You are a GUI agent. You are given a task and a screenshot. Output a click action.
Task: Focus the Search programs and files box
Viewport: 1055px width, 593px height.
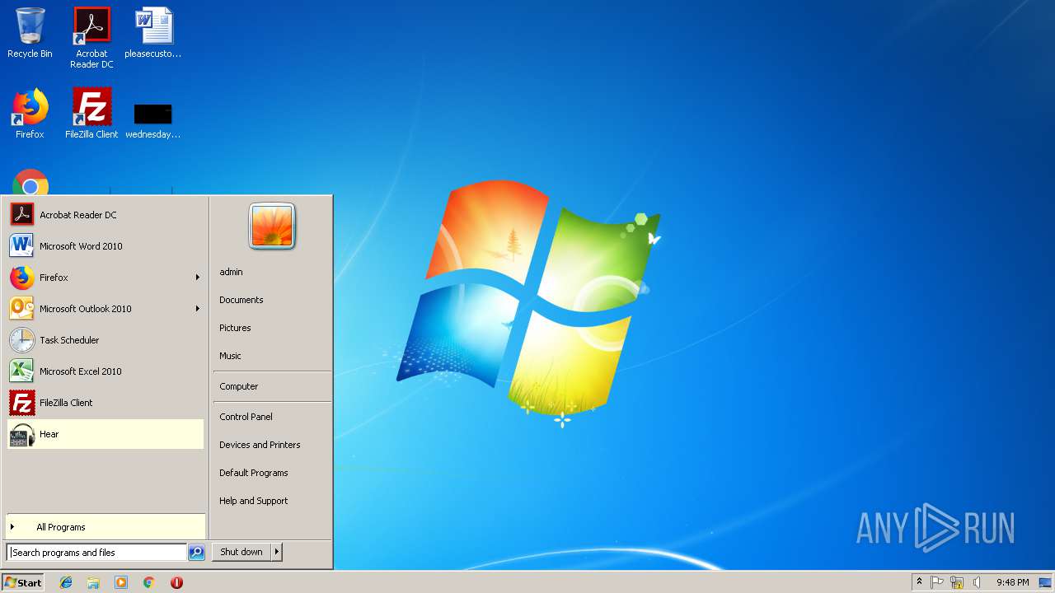click(x=96, y=553)
